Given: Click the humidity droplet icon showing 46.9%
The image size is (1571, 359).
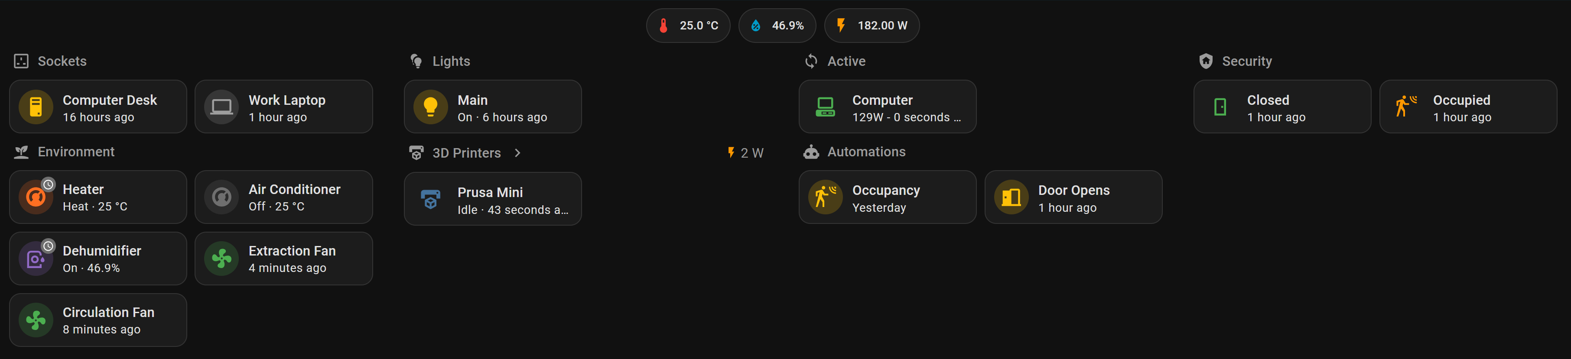Looking at the screenshot, I should [756, 25].
